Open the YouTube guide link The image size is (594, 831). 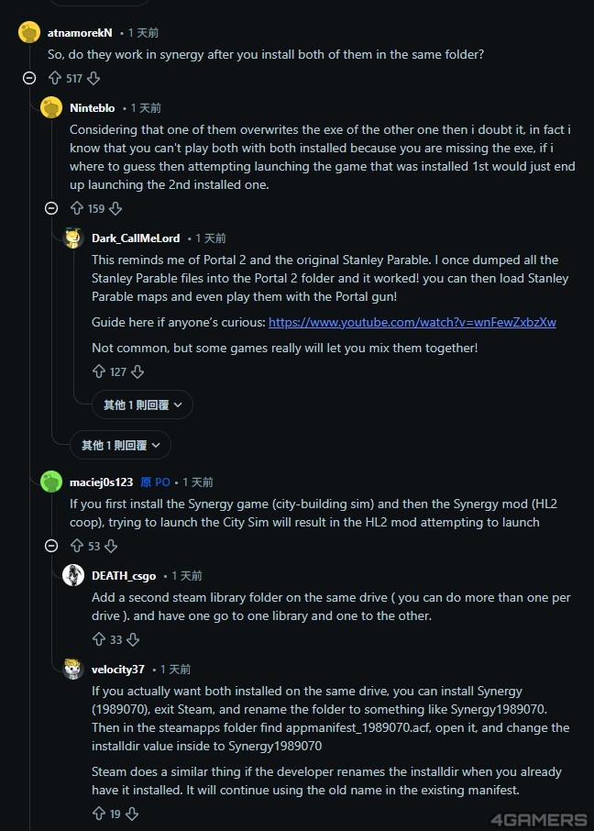coord(412,323)
